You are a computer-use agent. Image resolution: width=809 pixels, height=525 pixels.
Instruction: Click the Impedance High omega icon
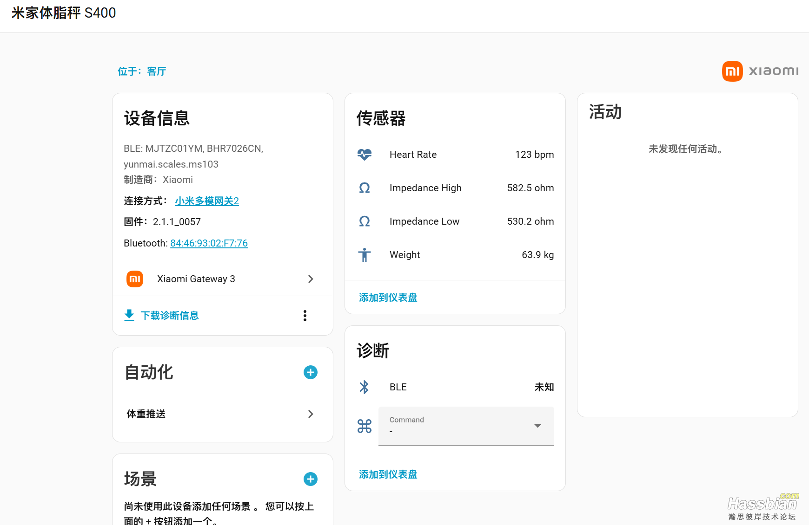click(x=365, y=188)
